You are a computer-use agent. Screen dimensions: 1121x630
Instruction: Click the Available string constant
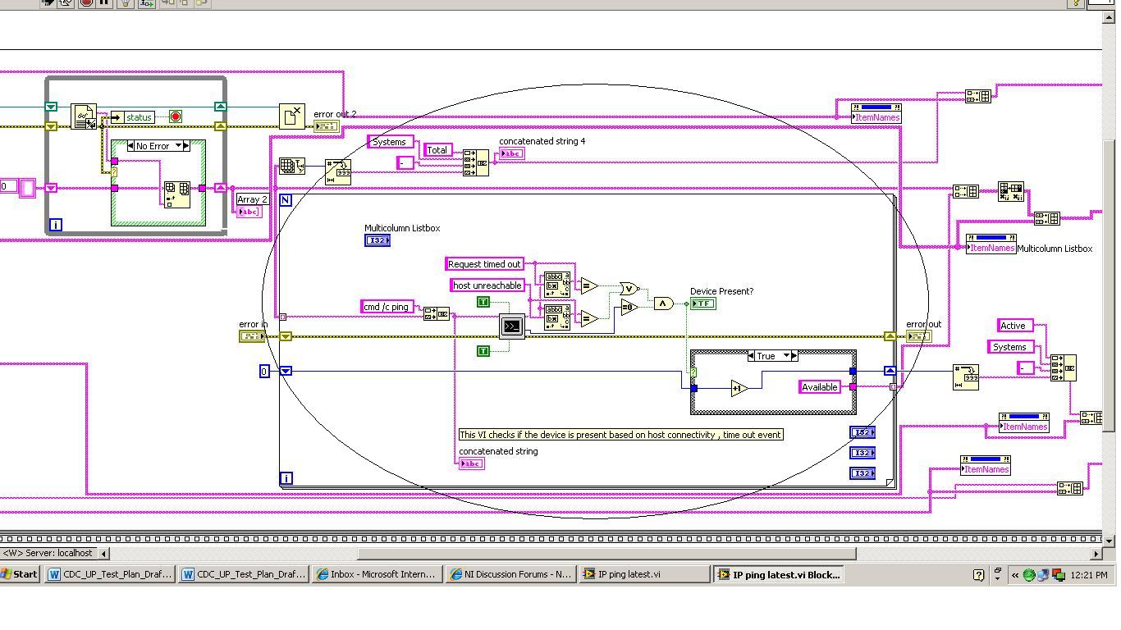click(x=819, y=387)
